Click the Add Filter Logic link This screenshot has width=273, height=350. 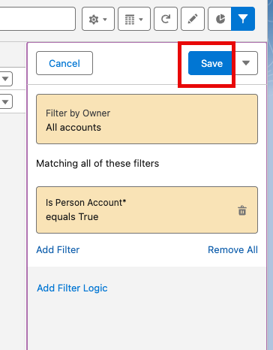(72, 288)
